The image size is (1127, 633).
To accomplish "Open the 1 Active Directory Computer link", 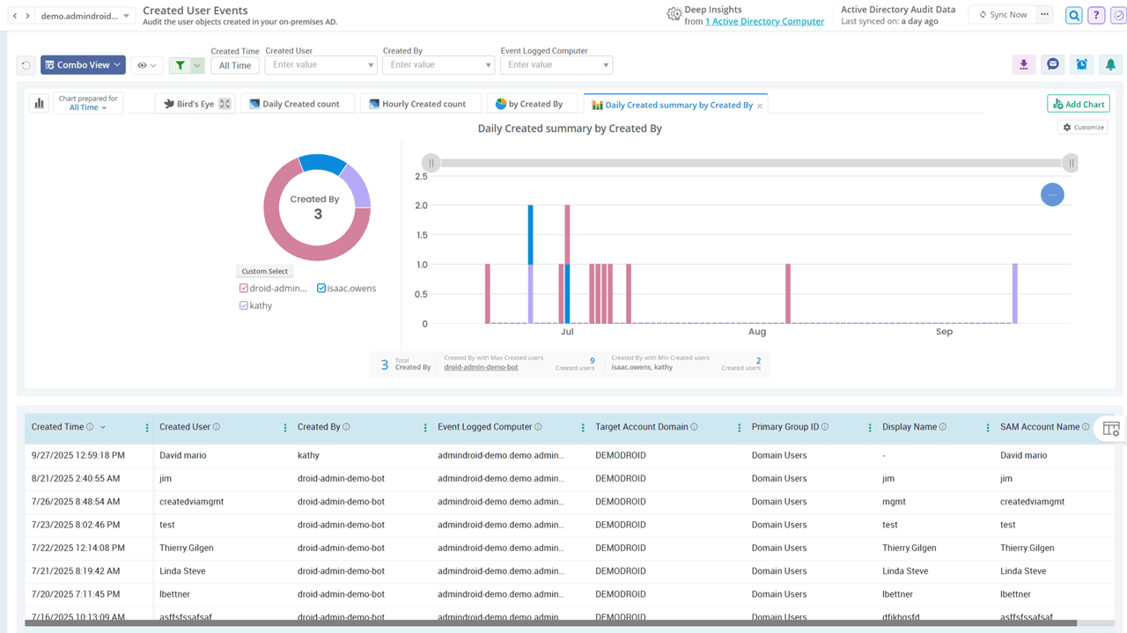I will tap(764, 21).
